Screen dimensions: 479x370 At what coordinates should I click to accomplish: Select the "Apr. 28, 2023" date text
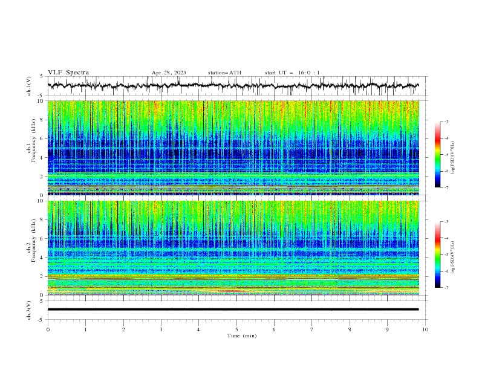tap(169, 73)
